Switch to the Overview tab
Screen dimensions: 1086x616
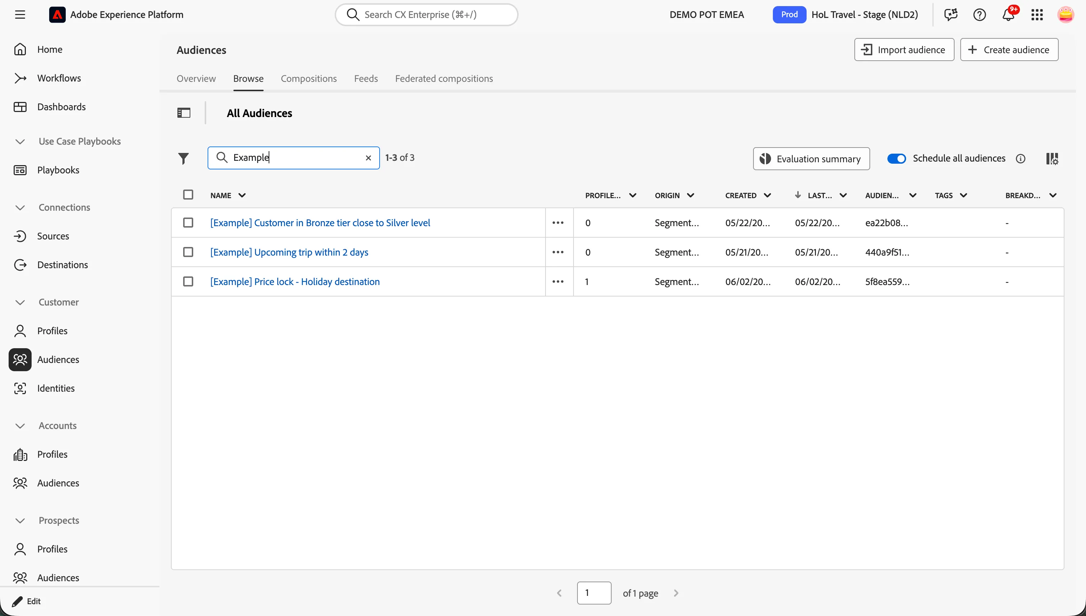pyautogui.click(x=196, y=79)
